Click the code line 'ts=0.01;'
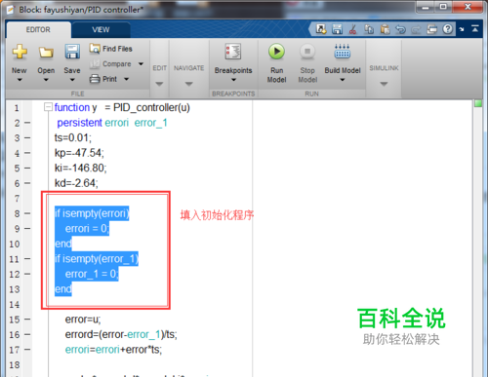The image size is (488, 377). 73,138
